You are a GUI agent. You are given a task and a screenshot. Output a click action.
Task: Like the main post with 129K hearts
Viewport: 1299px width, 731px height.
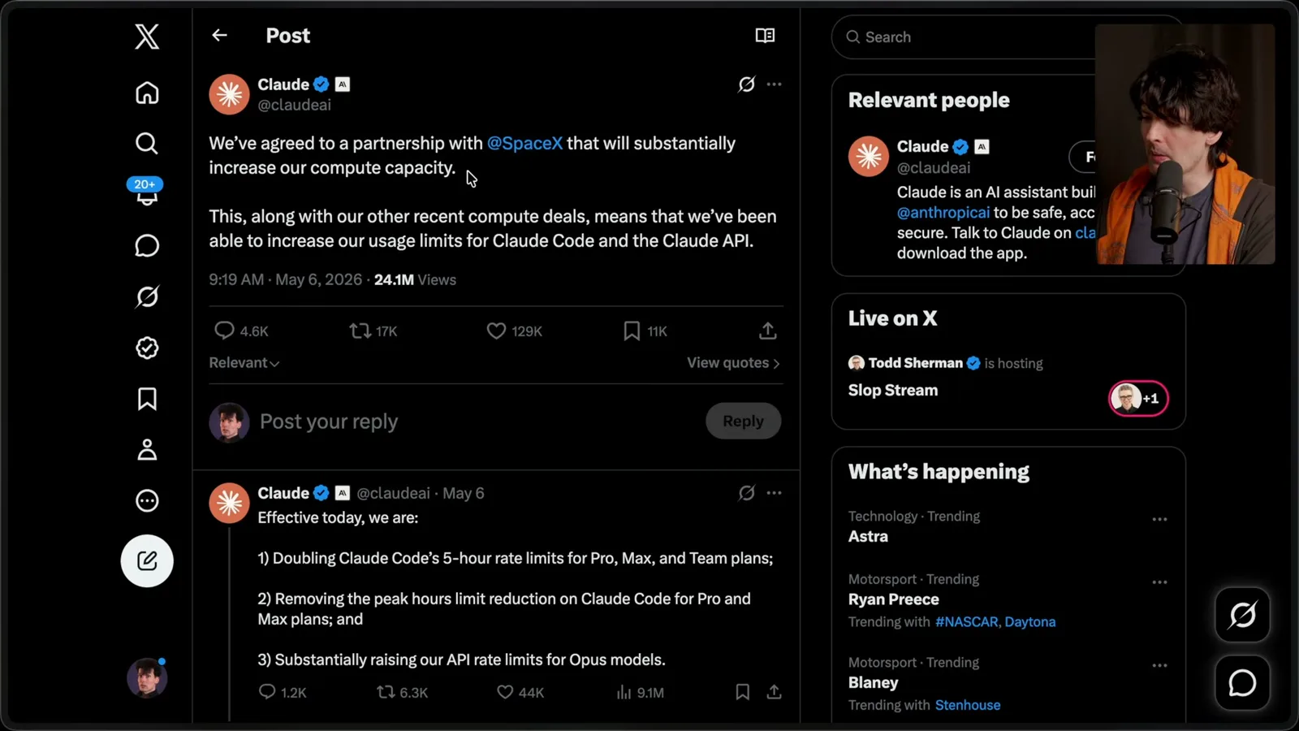515,331
